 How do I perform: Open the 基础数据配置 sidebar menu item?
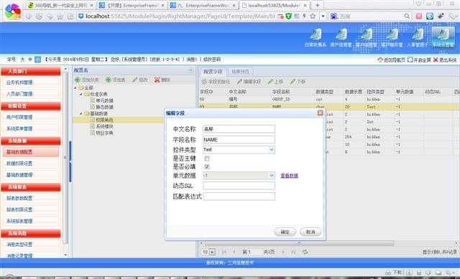(30, 152)
